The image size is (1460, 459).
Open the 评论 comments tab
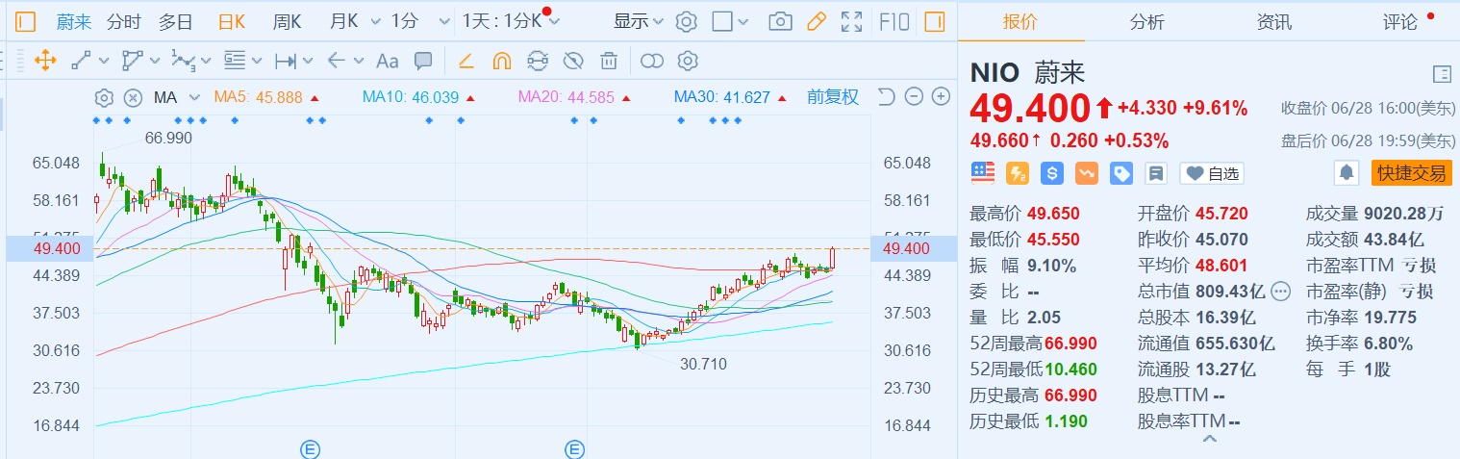point(1400,21)
